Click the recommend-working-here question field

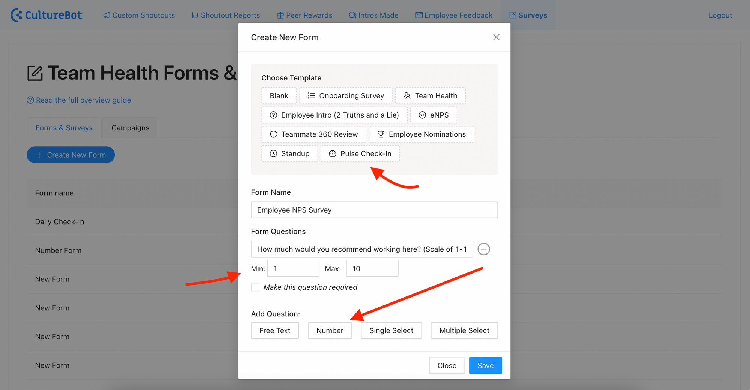point(362,249)
